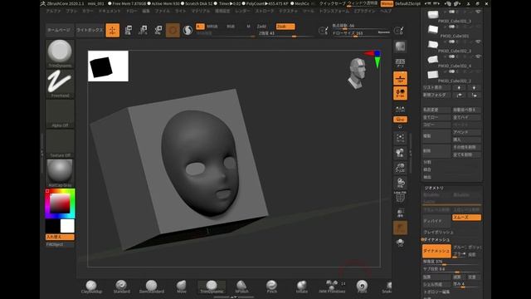Click the black cube silhouette thumbnail
531x299 pixels.
[108, 66]
